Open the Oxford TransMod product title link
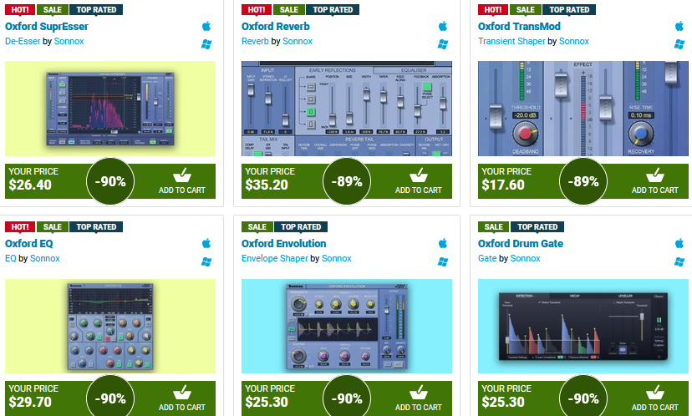Viewport: 692px width, 416px height. (x=519, y=27)
